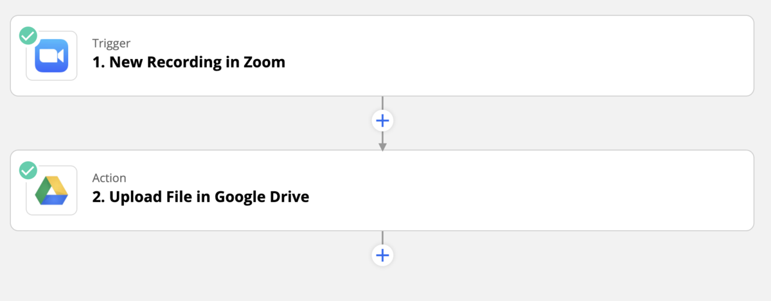Click the word "Zoom" in the trigger title
The image size is (771, 301).
coord(265,63)
